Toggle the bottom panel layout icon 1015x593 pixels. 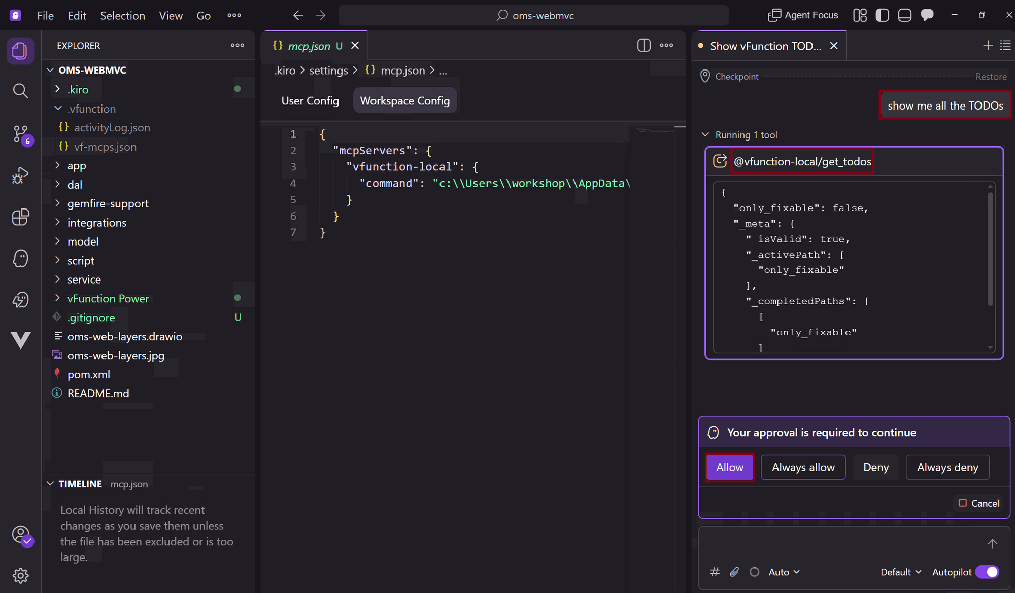click(905, 15)
